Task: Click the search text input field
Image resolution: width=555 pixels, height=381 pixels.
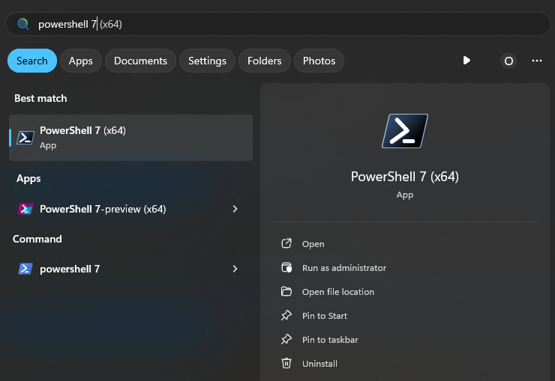Action: [x=277, y=24]
